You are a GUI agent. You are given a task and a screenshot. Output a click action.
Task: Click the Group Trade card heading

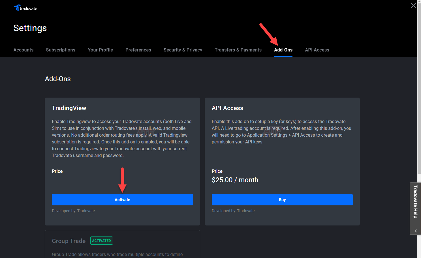[x=69, y=241]
